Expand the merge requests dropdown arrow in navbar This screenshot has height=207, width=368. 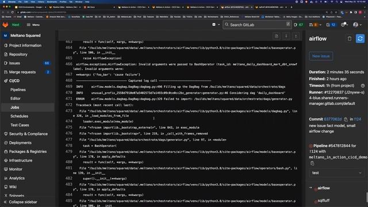pyautogui.click(x=320, y=25)
